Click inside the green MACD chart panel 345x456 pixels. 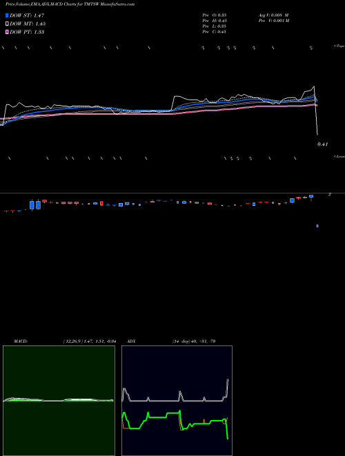[x=59, y=401]
